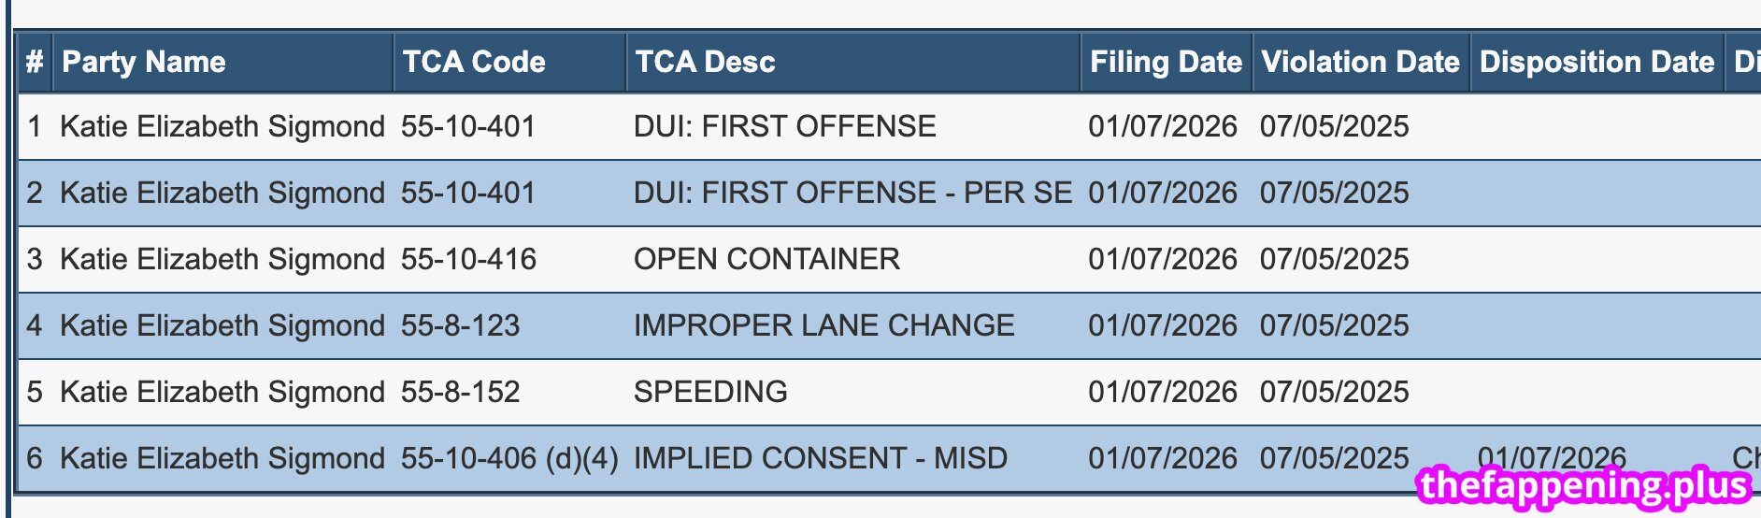Click the Filing Date column header
The height and width of the screenshot is (518, 1761).
click(x=1166, y=63)
